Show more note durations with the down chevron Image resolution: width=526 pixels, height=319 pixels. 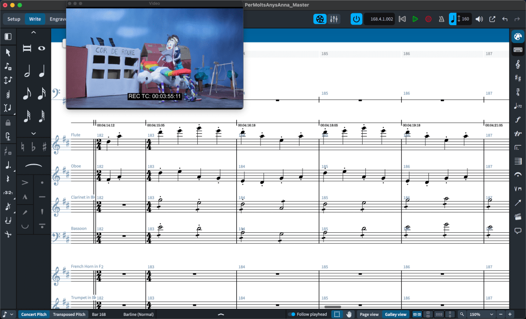point(34,133)
